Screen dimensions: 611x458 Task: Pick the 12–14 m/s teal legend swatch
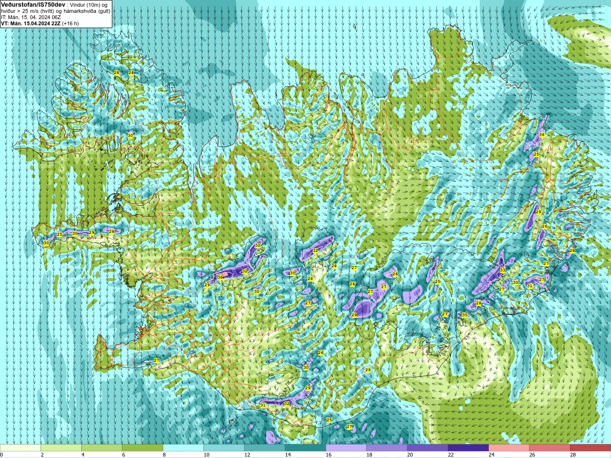tap(264, 448)
